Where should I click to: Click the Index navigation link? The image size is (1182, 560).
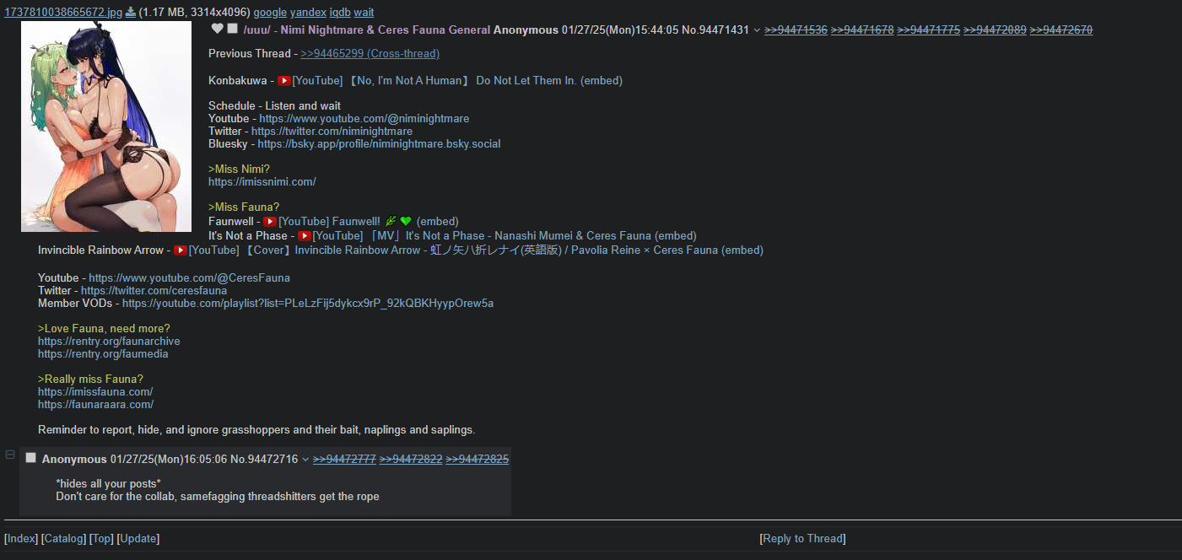click(21, 539)
